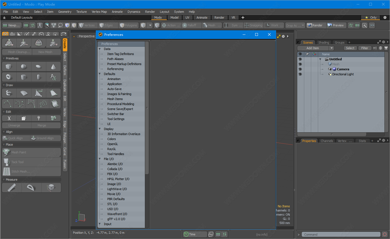Image resolution: width=390 pixels, height=239 pixels.
Task: Expand the Input preferences group
Action: pyautogui.click(x=99, y=224)
